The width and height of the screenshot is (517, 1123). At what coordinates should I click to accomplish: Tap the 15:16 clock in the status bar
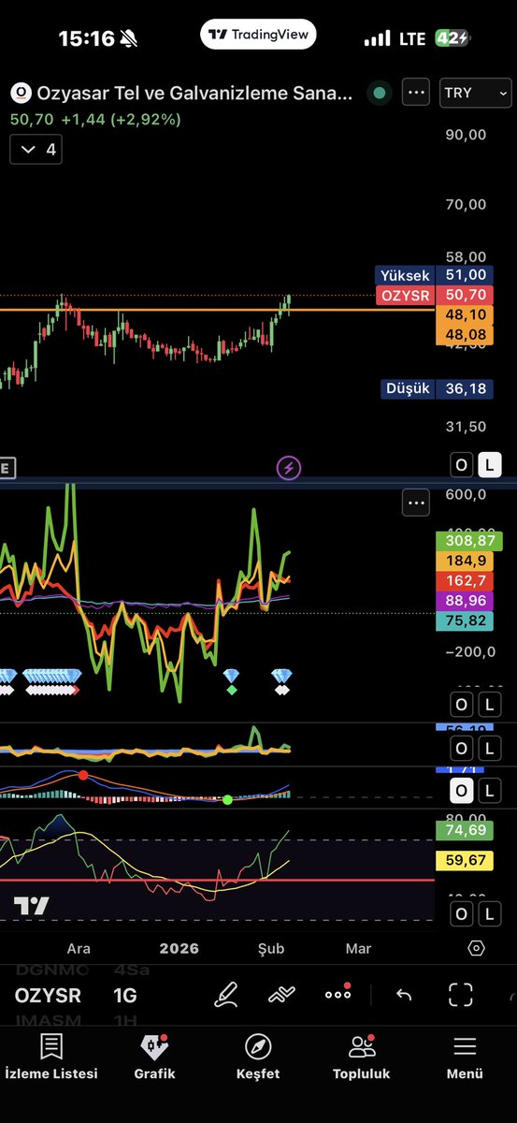86,38
